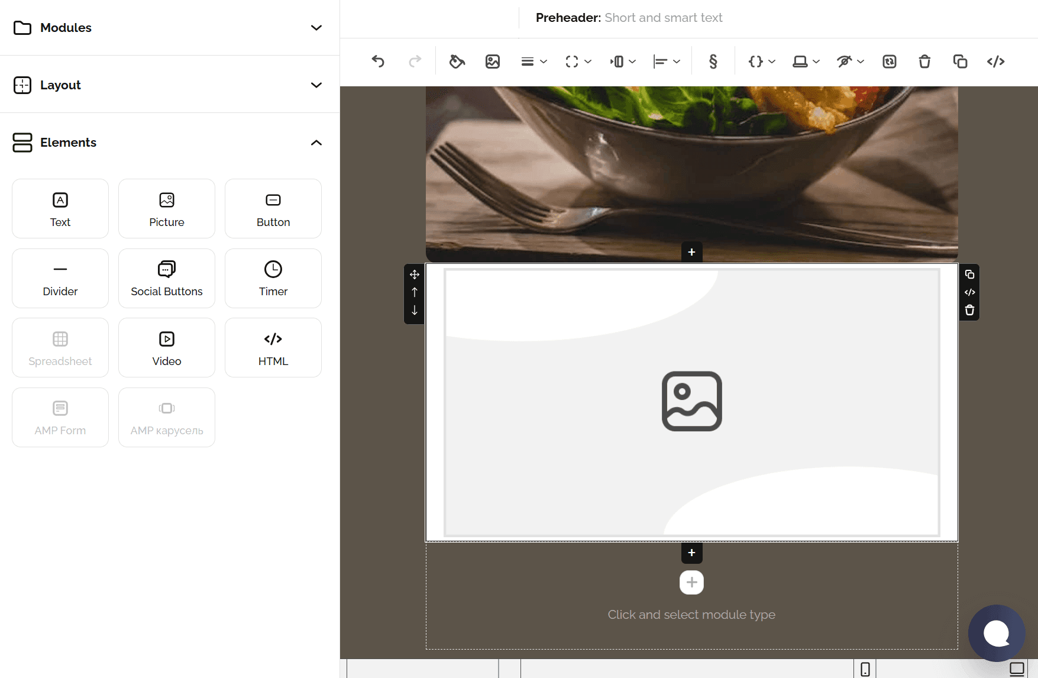Screen dimensions: 1038x678
Task: Select the Spreadsheet element tile
Action: [x=60, y=348]
